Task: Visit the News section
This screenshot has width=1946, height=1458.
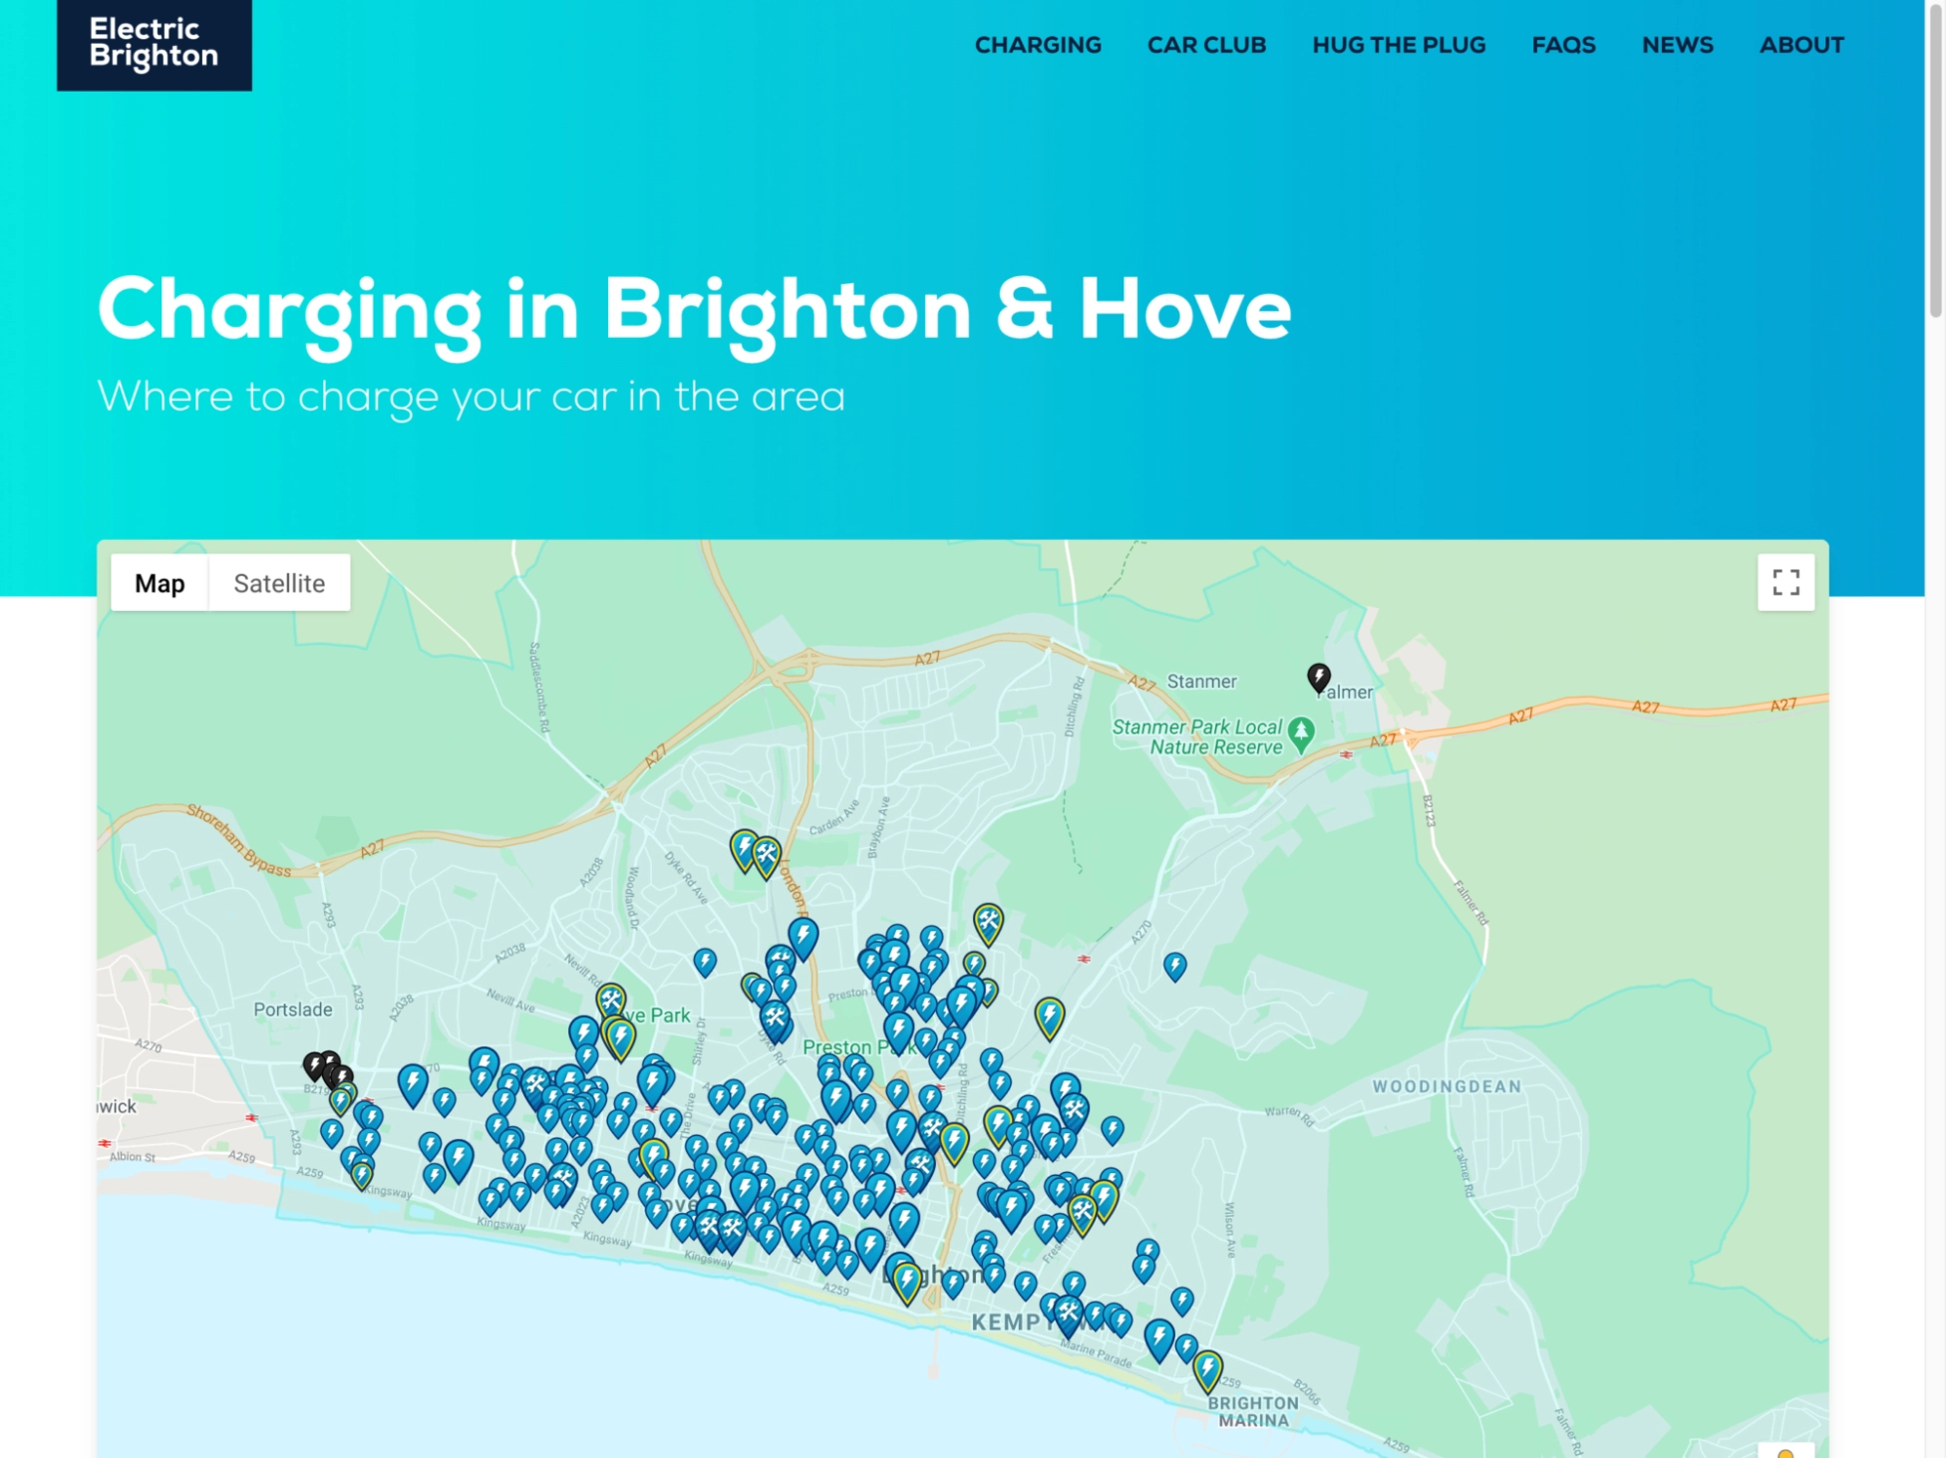Action: (x=1677, y=45)
